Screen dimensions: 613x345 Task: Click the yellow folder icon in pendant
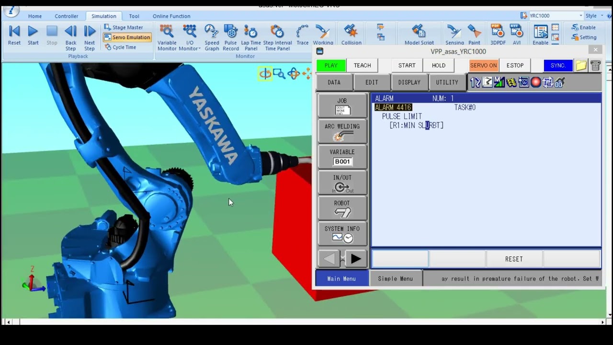click(x=581, y=66)
